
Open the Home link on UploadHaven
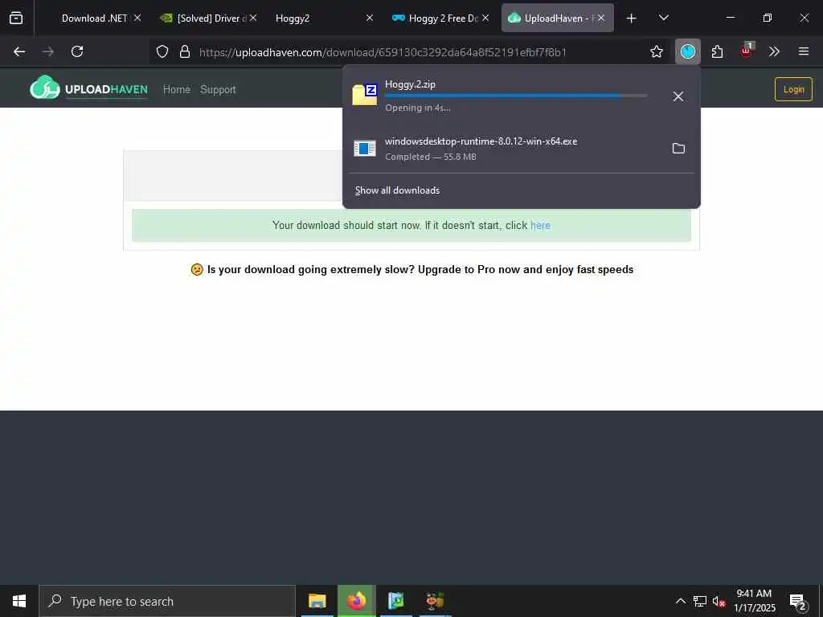[x=176, y=90]
